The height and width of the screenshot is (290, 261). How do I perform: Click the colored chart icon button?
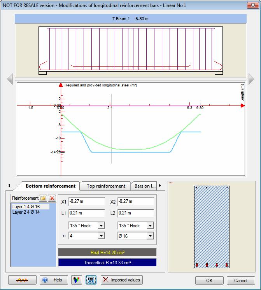tap(77, 280)
